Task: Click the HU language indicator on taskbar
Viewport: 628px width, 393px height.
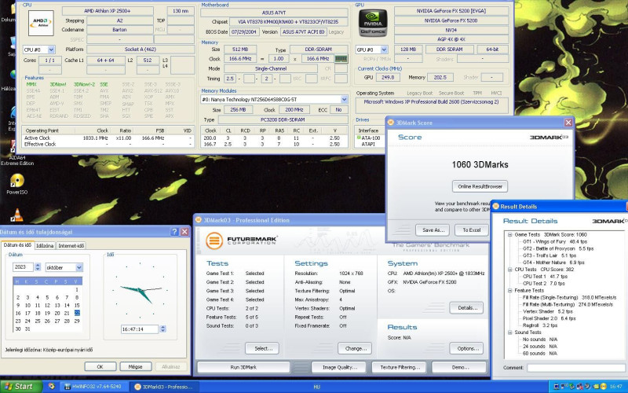Action: (x=316, y=387)
